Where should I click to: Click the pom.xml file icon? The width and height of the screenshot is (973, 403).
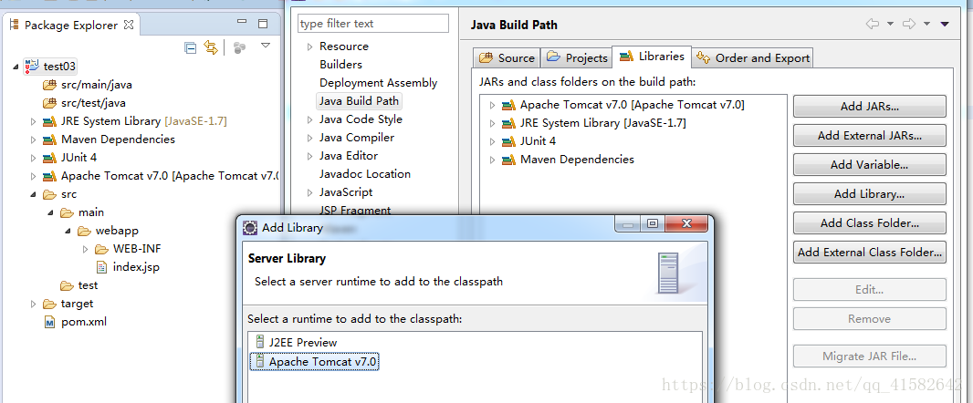click(49, 322)
